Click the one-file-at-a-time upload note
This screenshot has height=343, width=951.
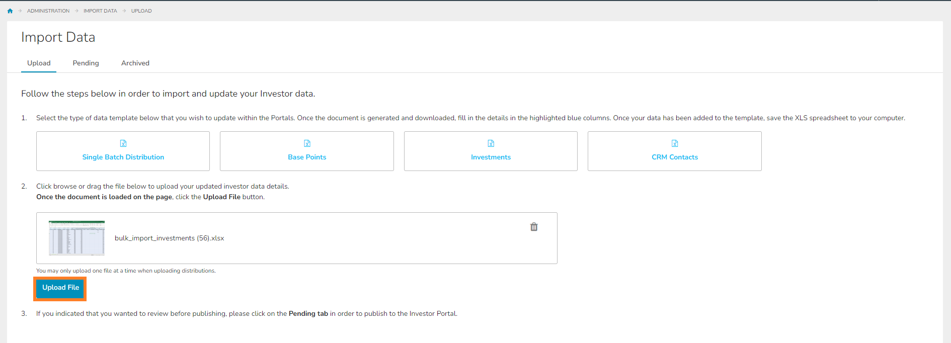[126, 271]
